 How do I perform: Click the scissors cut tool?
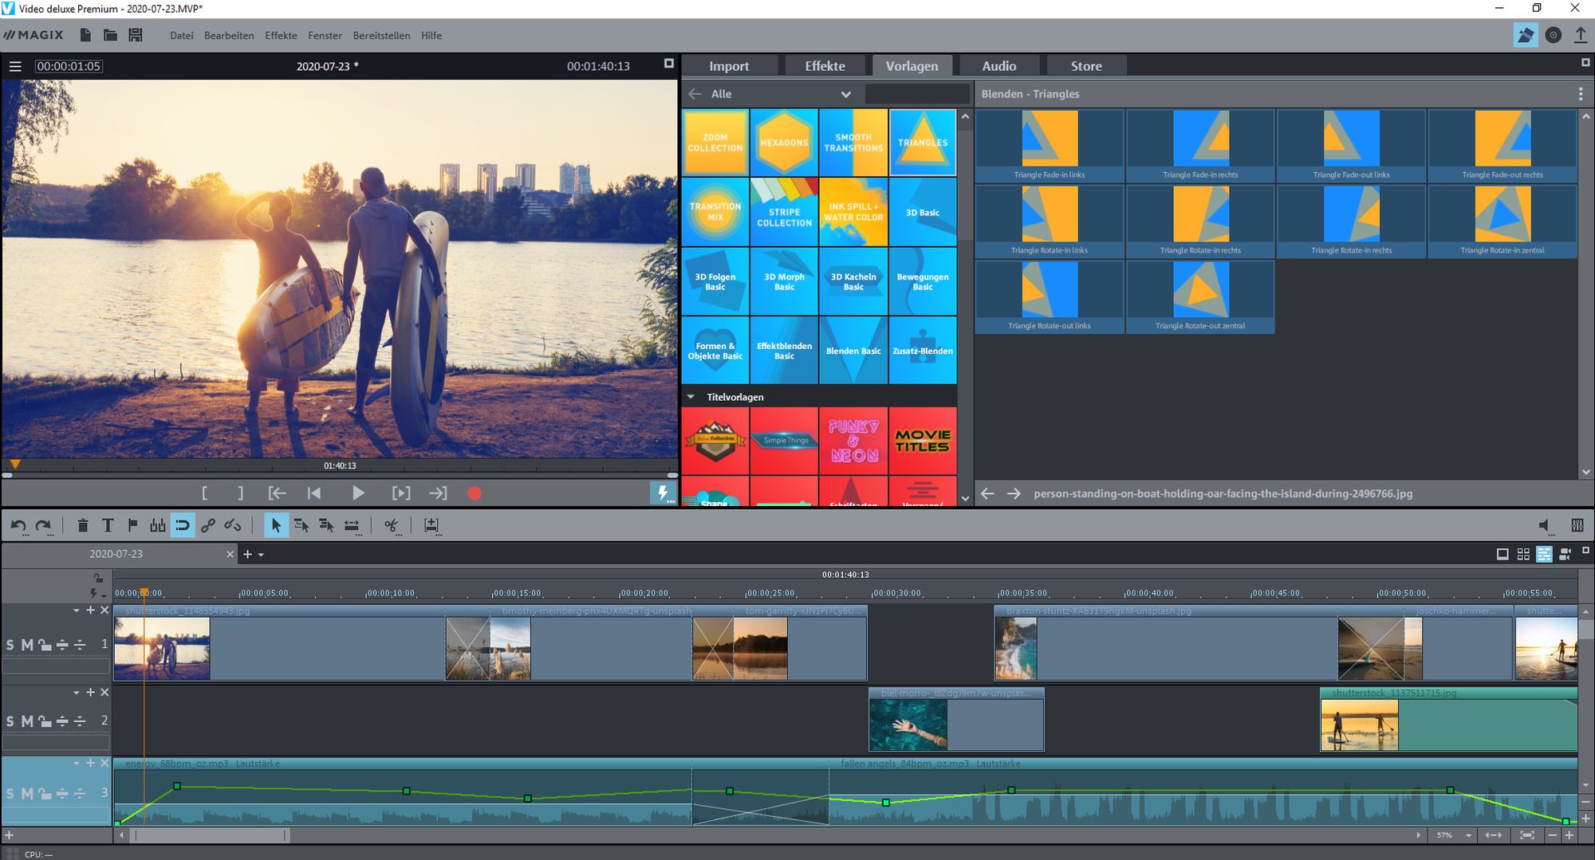pos(392,526)
